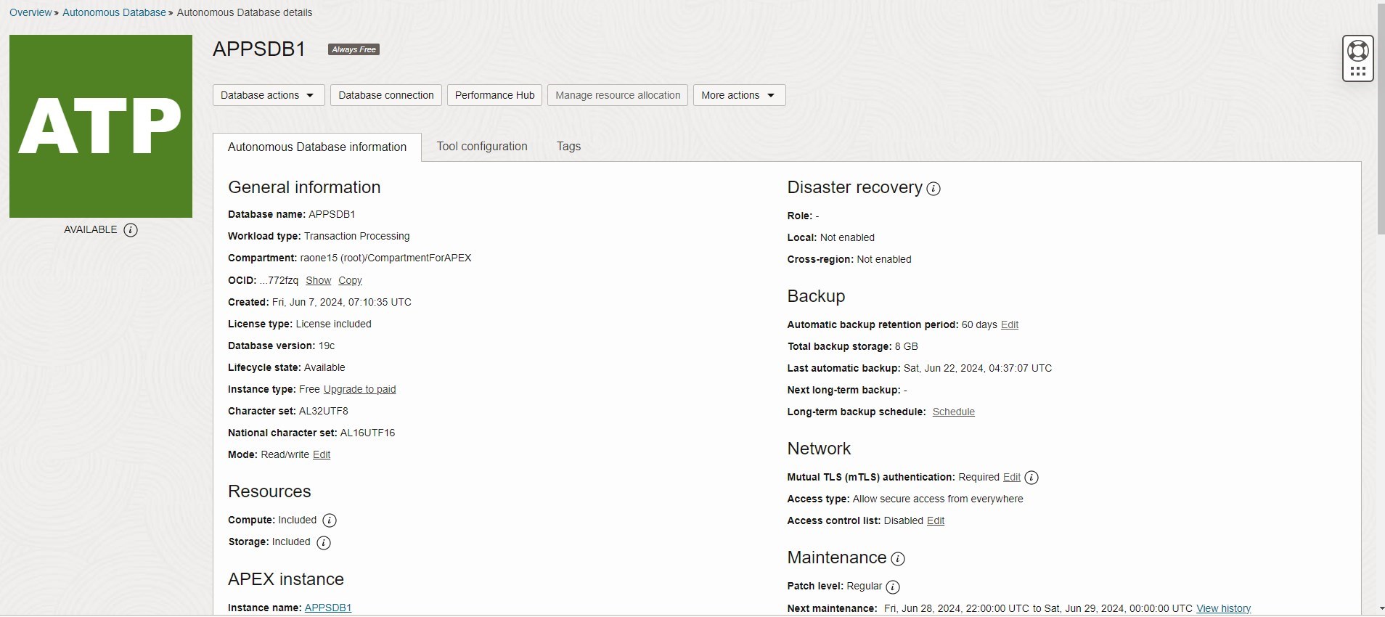The image size is (1385, 617).
Task: Open the APPSDB1 APEX instance link
Action: pyautogui.click(x=328, y=608)
